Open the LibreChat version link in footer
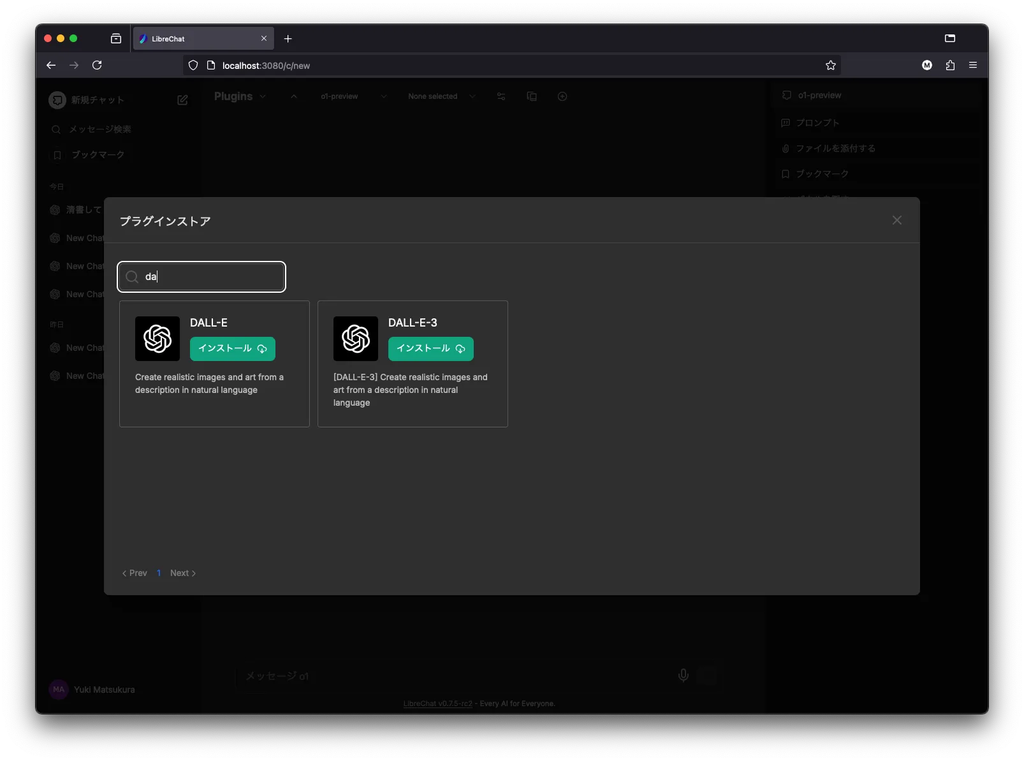 click(x=437, y=704)
